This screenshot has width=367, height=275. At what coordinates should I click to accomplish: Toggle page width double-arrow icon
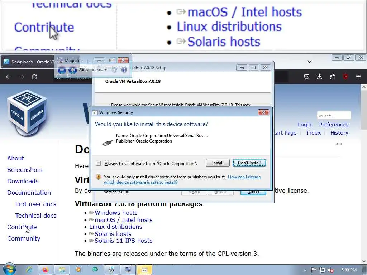point(339,144)
